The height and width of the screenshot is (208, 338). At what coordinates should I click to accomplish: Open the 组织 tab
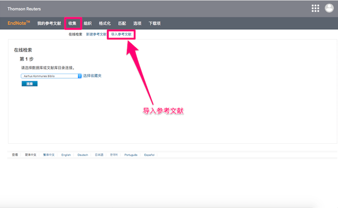coord(88,23)
